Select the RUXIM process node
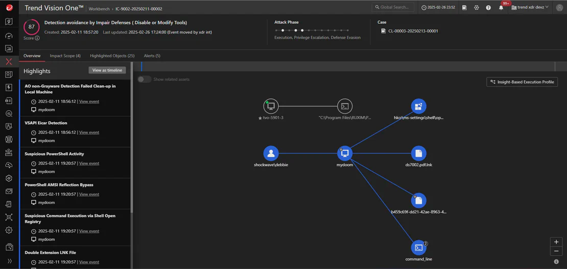This screenshot has height=269, width=567. click(345, 106)
